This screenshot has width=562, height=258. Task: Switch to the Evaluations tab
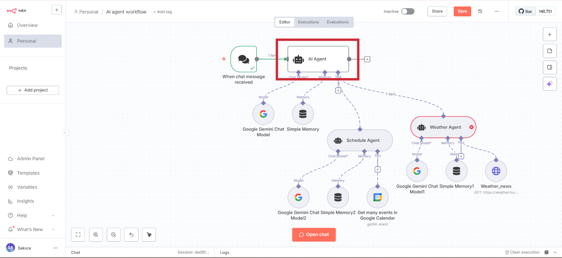tap(338, 22)
